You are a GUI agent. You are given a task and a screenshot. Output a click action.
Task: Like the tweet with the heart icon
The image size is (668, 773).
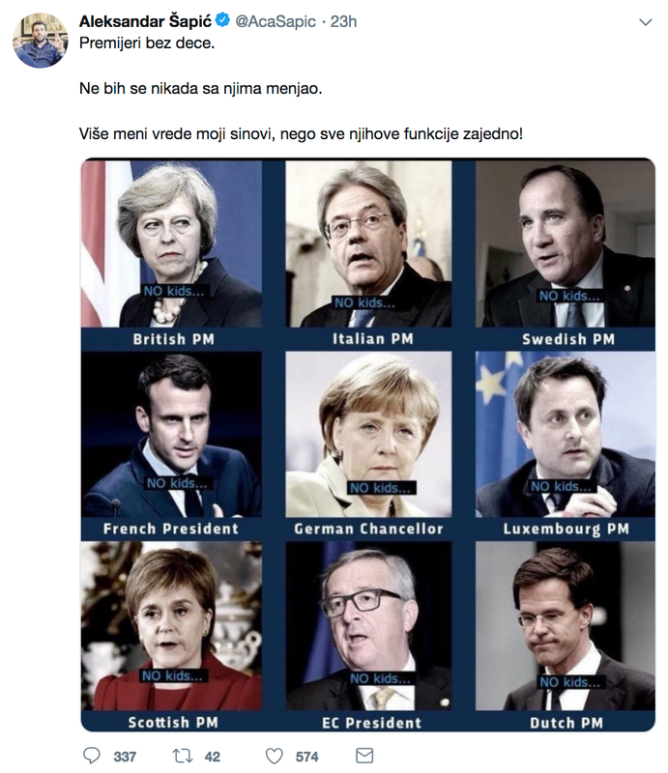click(275, 756)
